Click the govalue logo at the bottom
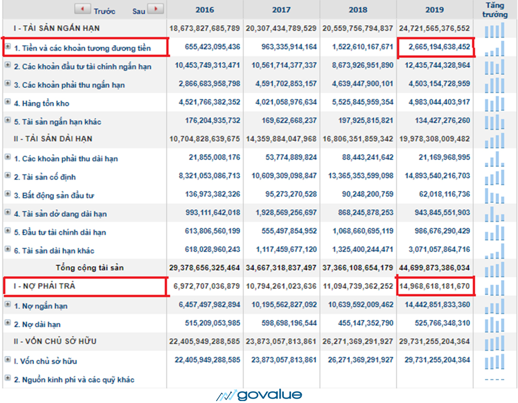This screenshot has height=403, width=518. tap(259, 395)
